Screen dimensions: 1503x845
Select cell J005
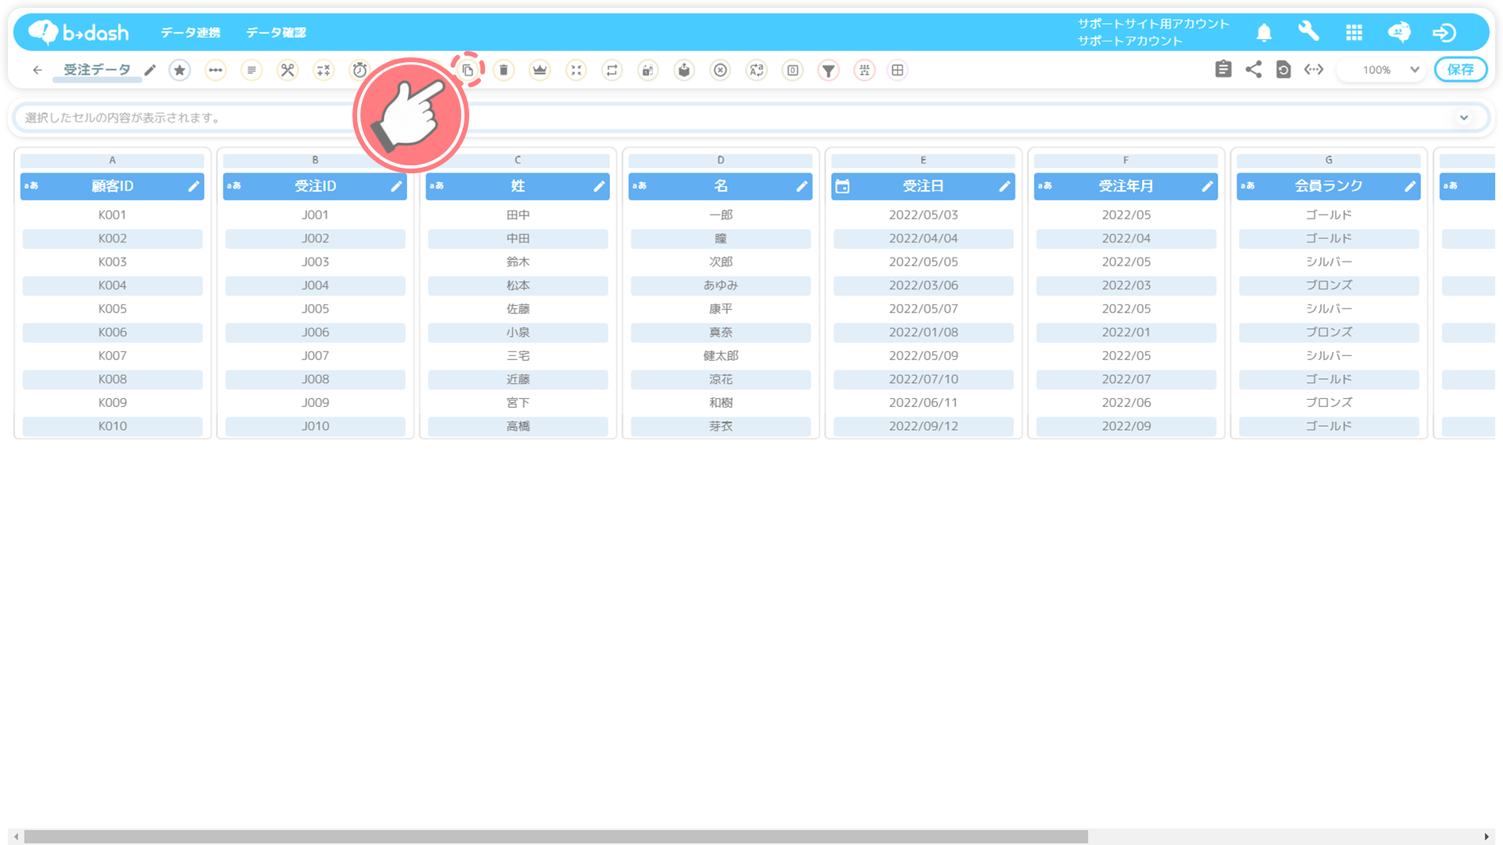(315, 308)
